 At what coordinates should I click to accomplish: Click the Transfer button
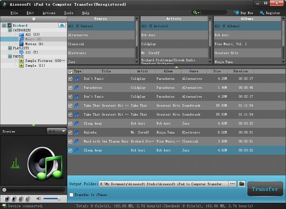pyautogui.click(x=265, y=188)
